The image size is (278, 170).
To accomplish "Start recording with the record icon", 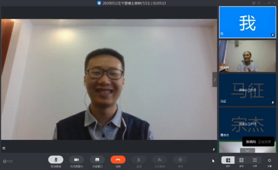I will (x=180, y=160).
